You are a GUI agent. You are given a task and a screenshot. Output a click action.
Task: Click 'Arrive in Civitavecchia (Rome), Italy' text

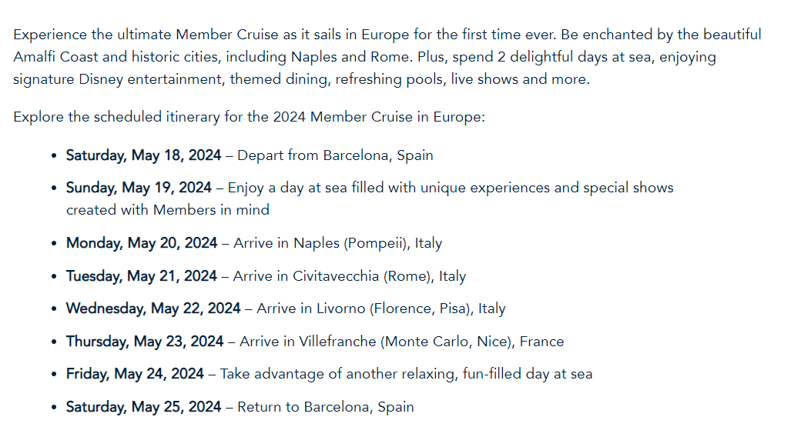349,275
